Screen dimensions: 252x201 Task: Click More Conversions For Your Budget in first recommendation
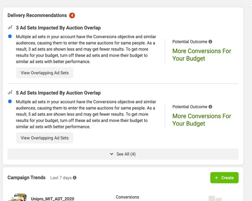[202, 55]
